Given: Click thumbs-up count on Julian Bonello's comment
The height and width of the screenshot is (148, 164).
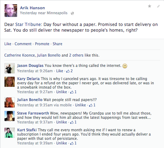Looking at the screenshot, I should pyautogui.click(x=92, y=105).
